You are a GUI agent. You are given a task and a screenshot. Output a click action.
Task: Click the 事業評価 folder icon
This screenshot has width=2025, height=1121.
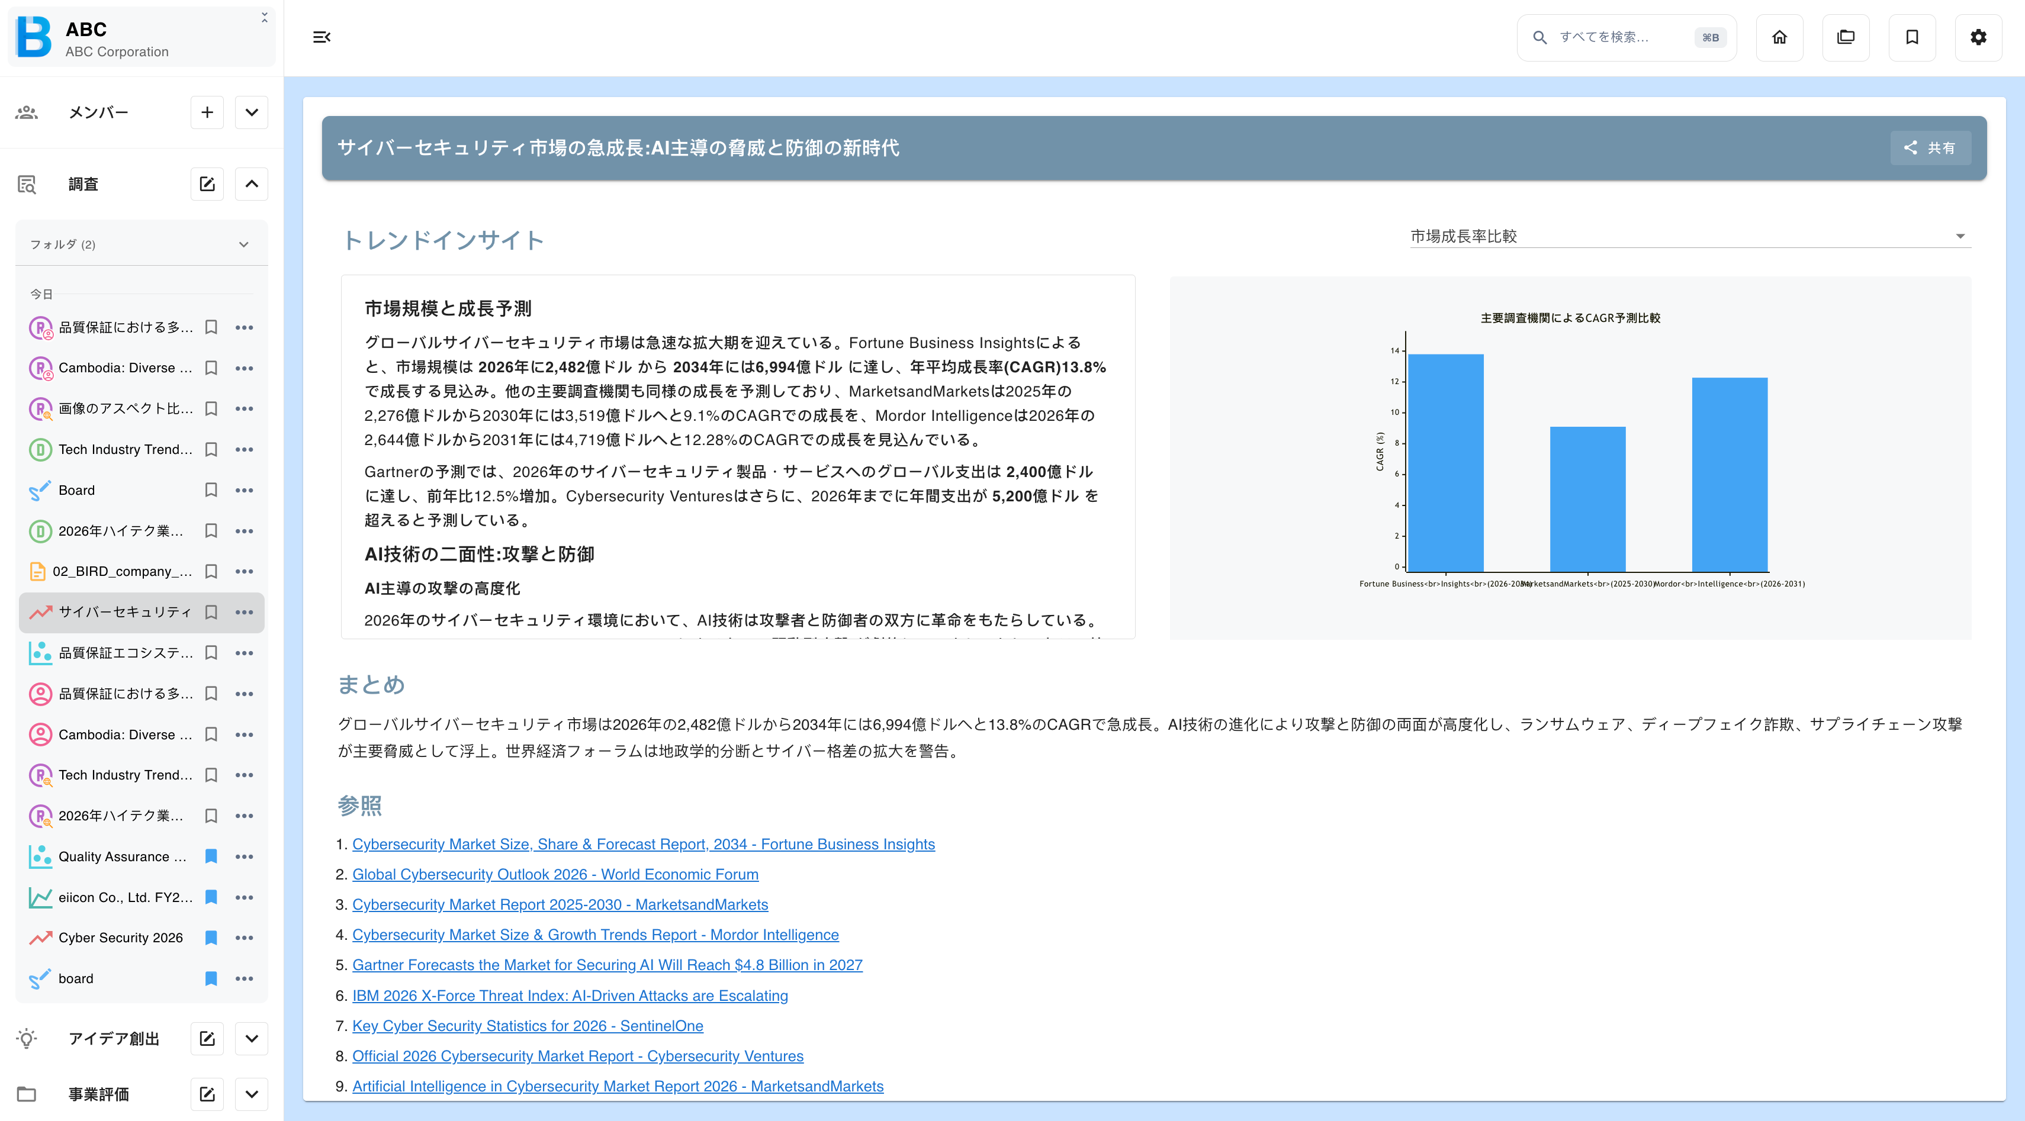click(x=27, y=1094)
